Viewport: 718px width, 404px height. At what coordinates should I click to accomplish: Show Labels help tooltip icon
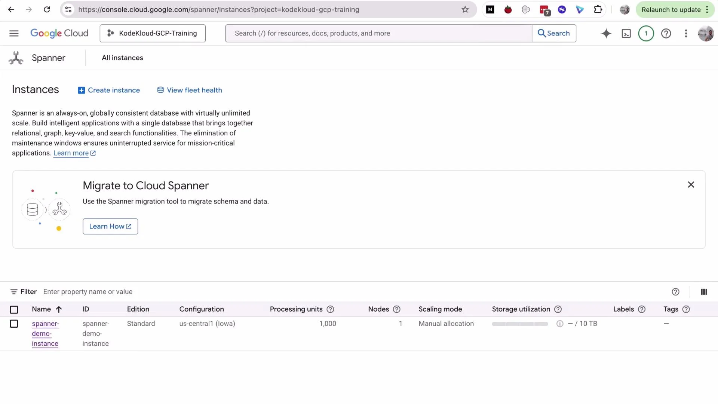642,309
